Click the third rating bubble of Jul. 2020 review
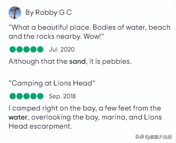176x143 pixels. tap(26, 49)
